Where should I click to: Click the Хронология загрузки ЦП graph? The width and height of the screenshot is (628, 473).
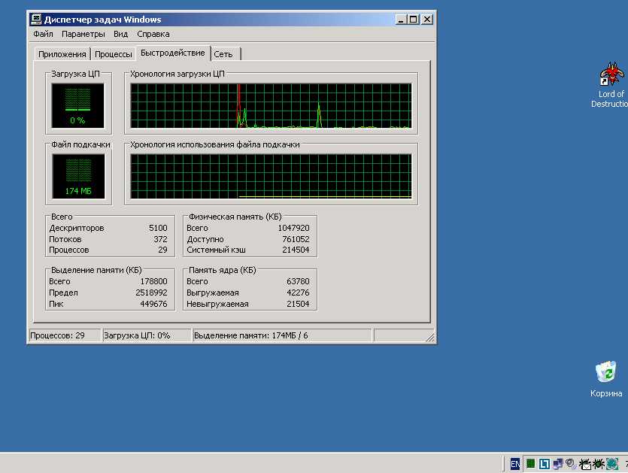(x=271, y=105)
